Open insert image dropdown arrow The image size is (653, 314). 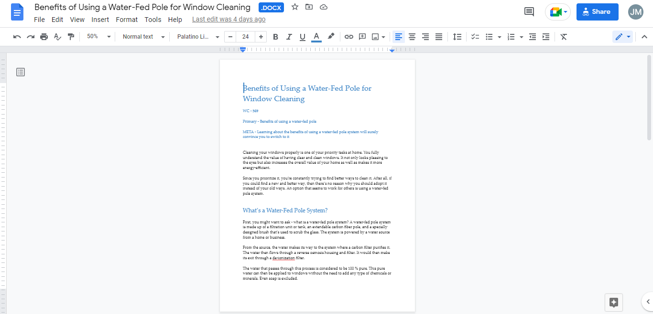point(383,37)
